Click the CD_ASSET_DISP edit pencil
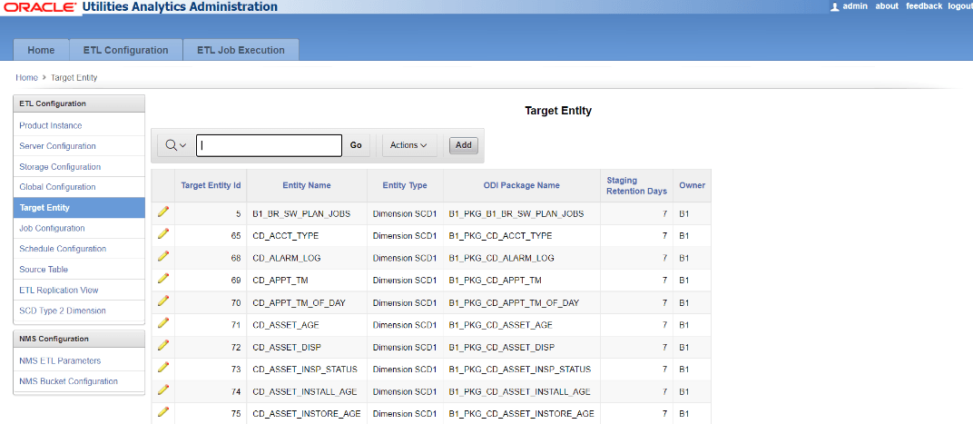Image resolution: width=973 pixels, height=424 pixels. pos(163,345)
